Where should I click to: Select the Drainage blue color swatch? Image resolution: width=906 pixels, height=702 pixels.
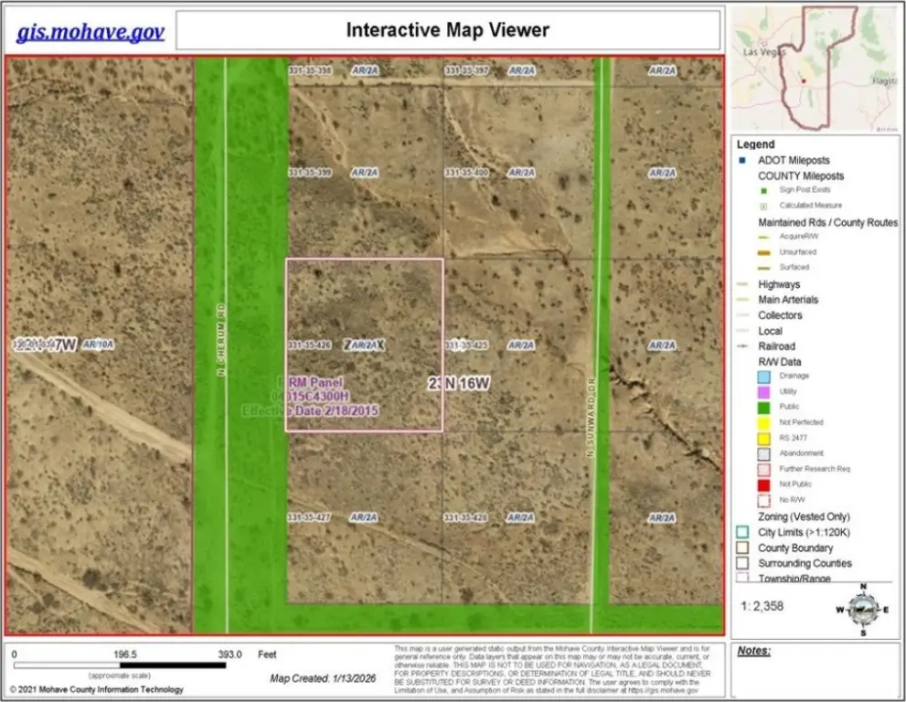[764, 376]
